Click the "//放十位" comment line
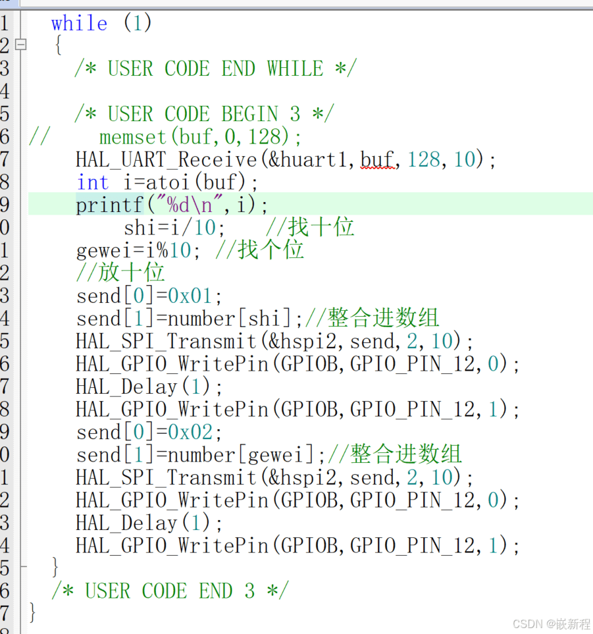 click(x=120, y=273)
